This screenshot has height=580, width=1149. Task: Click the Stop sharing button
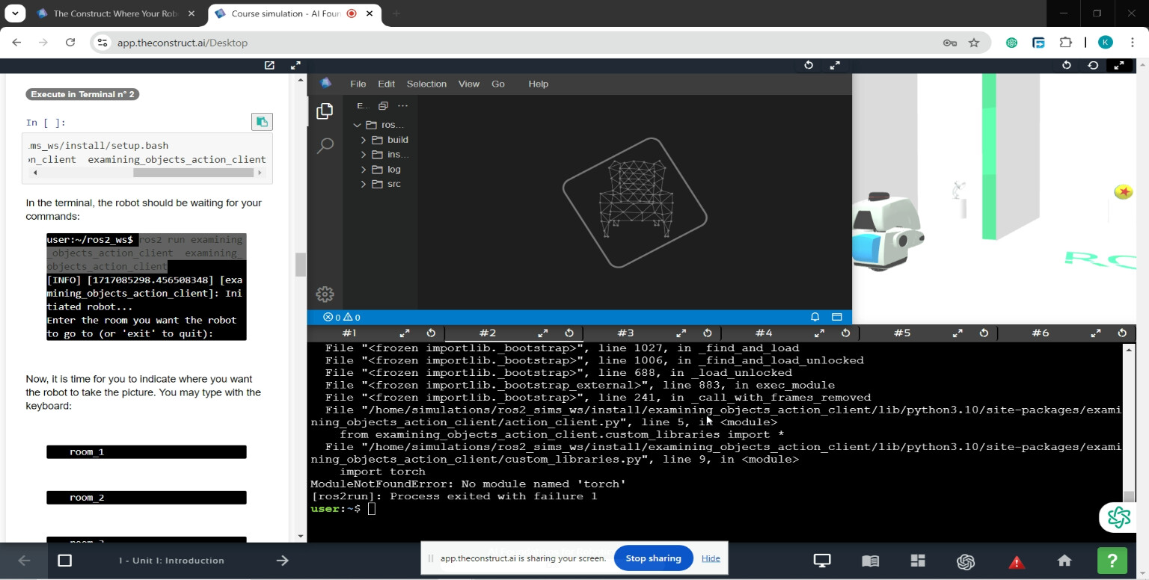pos(653,558)
